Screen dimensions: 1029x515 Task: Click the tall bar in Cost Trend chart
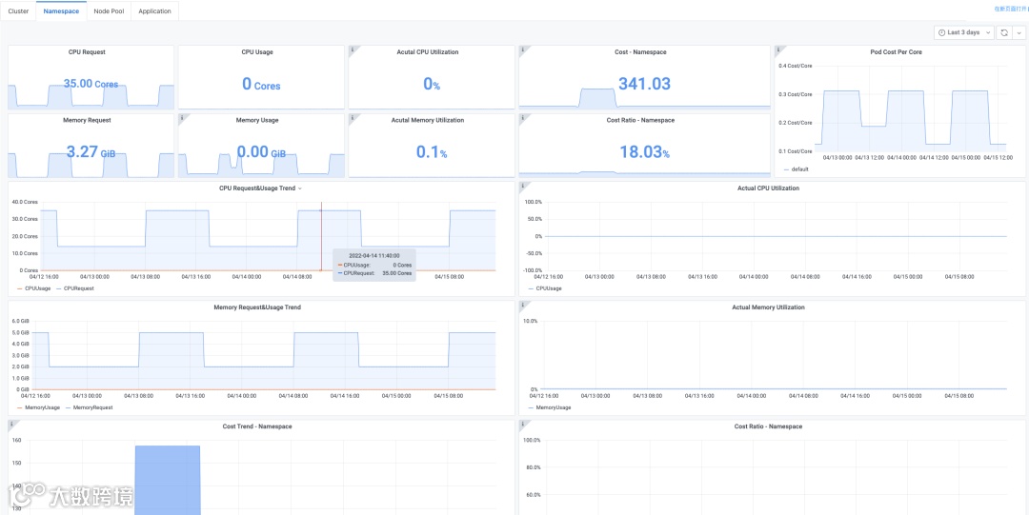pyautogui.click(x=168, y=480)
